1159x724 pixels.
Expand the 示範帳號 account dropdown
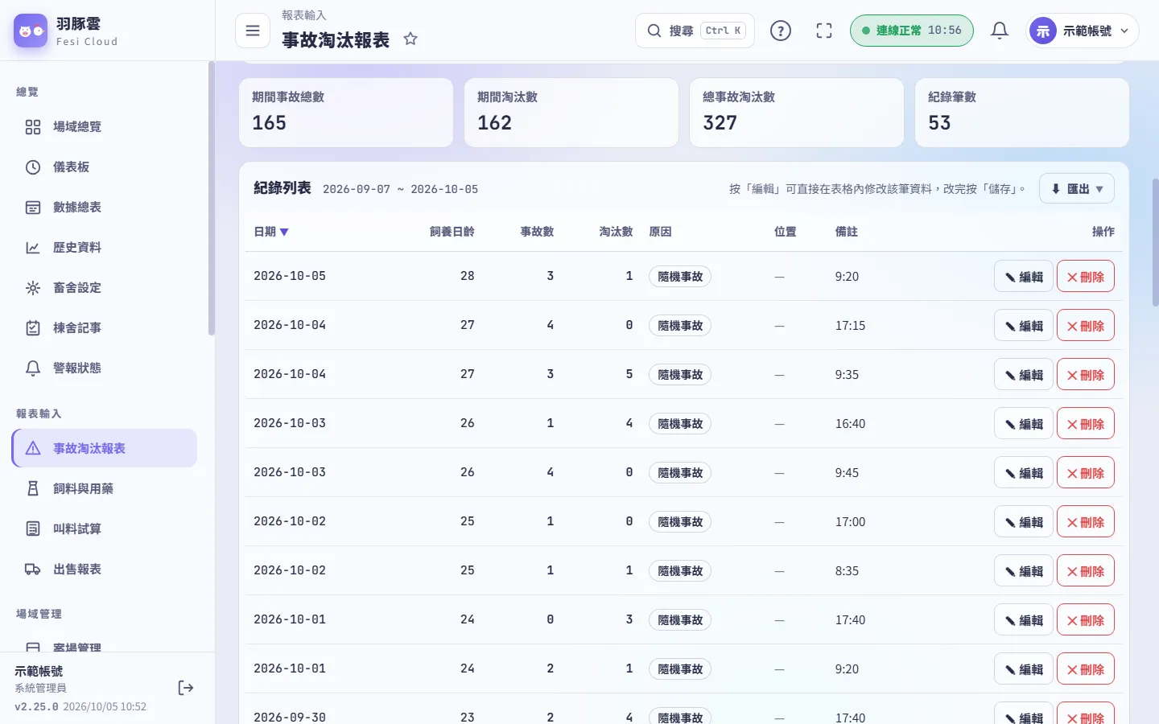coord(1083,31)
